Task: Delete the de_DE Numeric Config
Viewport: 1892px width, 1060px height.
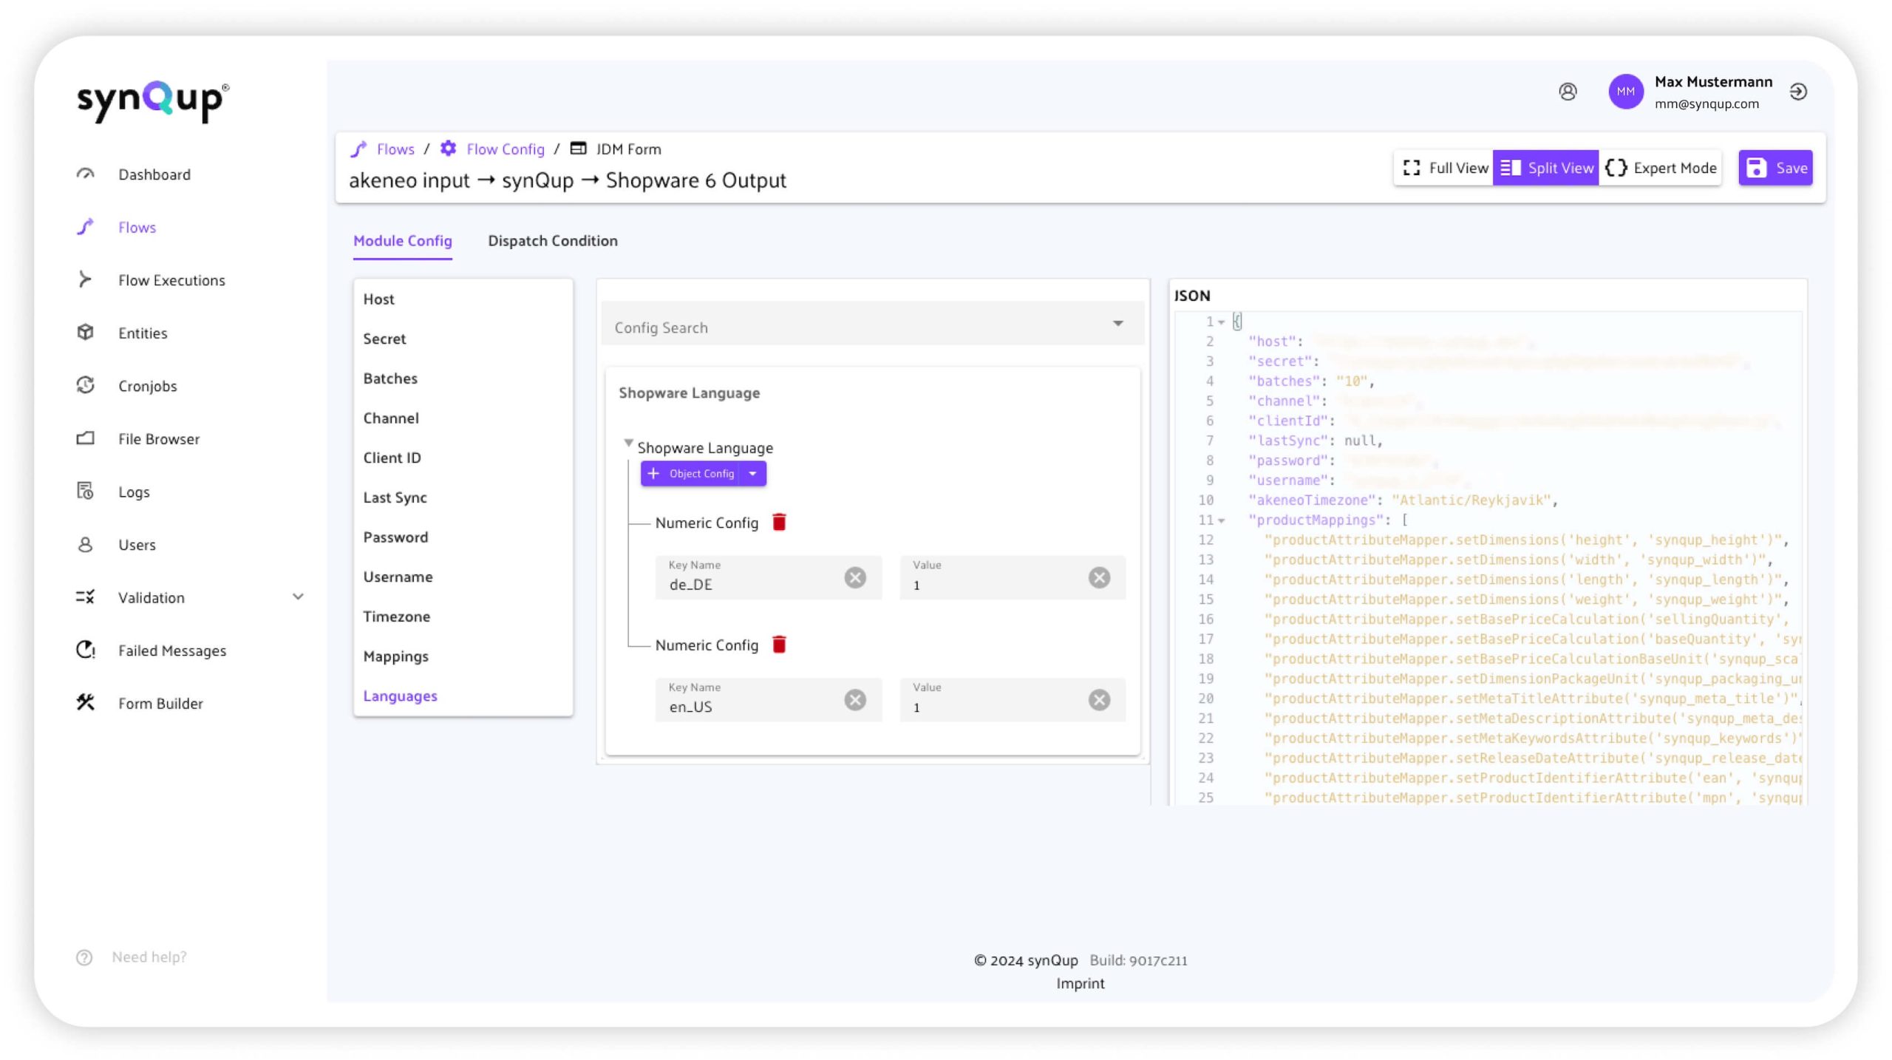Action: [x=779, y=523]
